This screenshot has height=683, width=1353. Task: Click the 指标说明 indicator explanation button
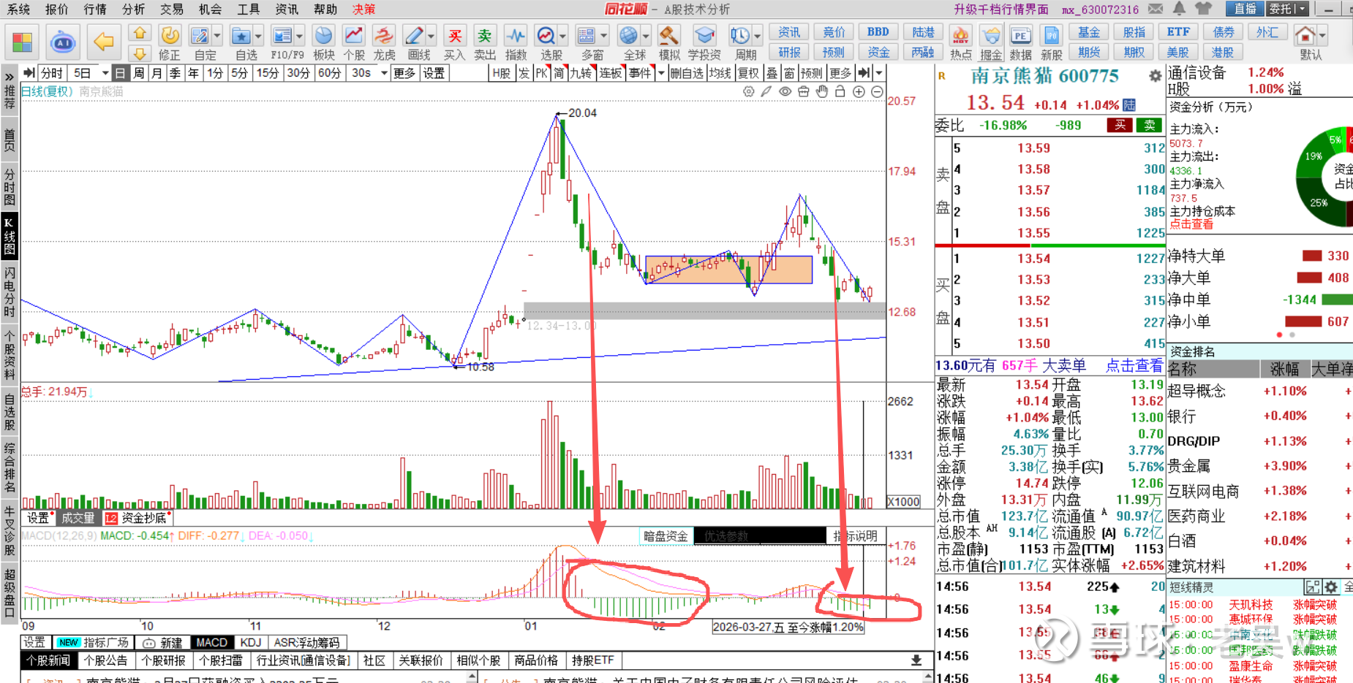(856, 536)
